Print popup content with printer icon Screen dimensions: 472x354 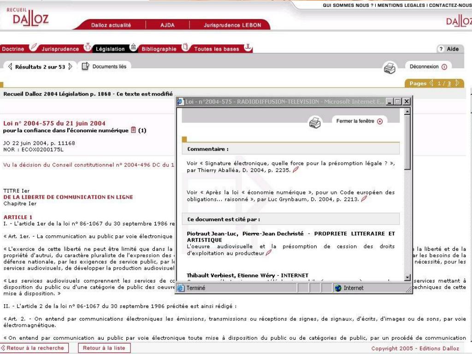tap(315, 123)
